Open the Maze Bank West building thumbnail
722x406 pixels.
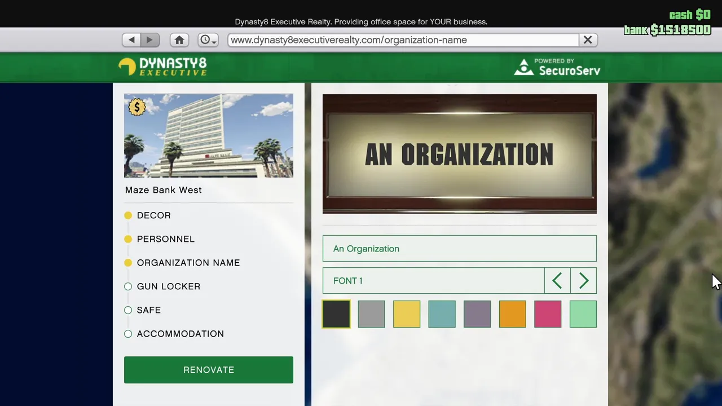[x=209, y=136]
